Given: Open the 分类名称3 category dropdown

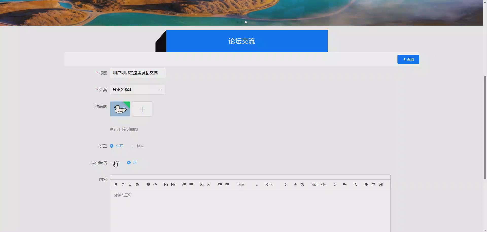Looking at the screenshot, I should (137, 89).
